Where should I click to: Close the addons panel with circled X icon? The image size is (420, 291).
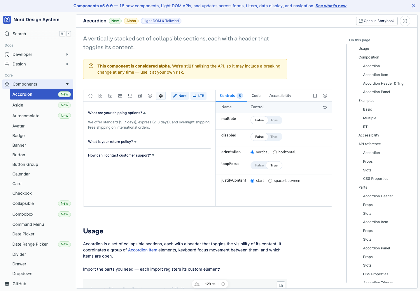(x=325, y=96)
